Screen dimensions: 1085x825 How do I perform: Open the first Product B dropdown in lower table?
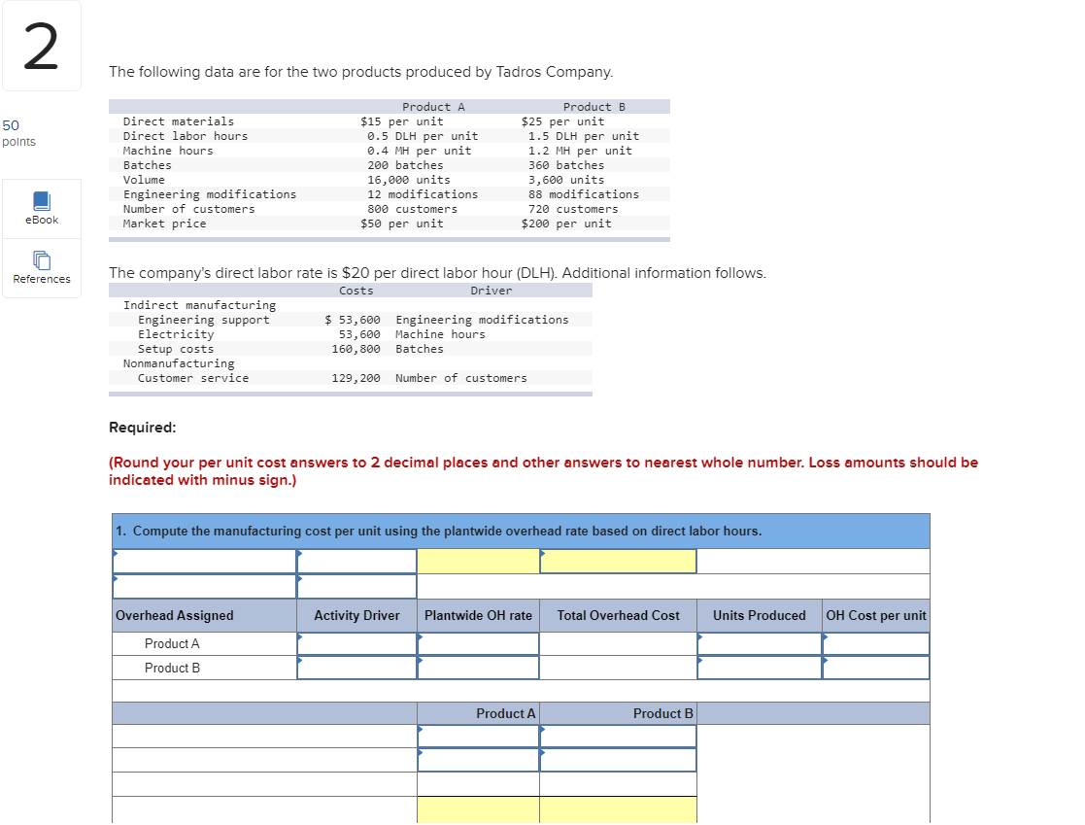click(618, 736)
